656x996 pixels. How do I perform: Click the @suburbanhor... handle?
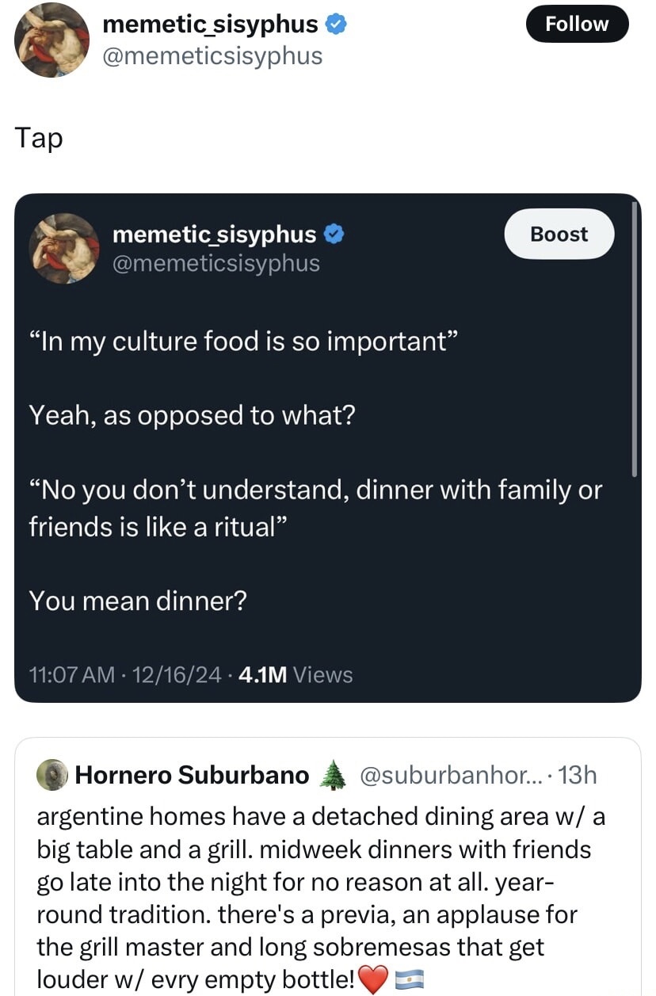coord(450,775)
